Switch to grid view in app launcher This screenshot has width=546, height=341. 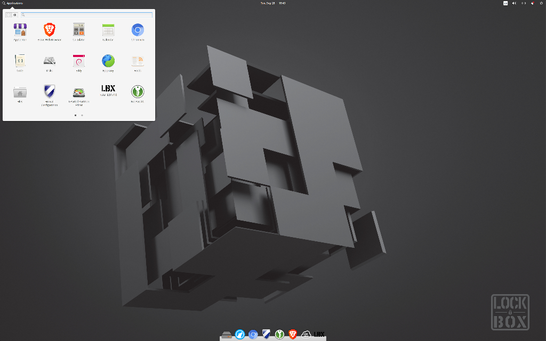tap(9, 15)
